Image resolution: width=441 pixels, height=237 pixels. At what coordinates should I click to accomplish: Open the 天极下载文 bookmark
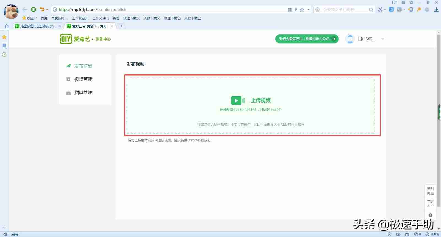tap(152, 18)
